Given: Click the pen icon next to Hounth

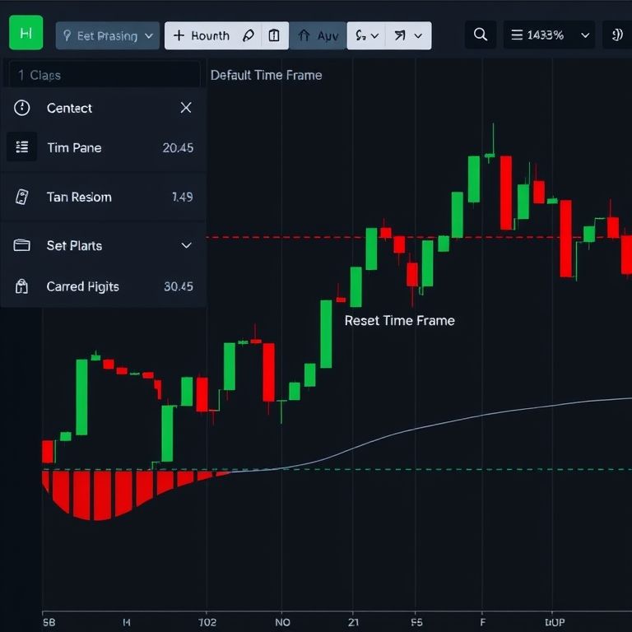Looking at the screenshot, I should tap(249, 36).
